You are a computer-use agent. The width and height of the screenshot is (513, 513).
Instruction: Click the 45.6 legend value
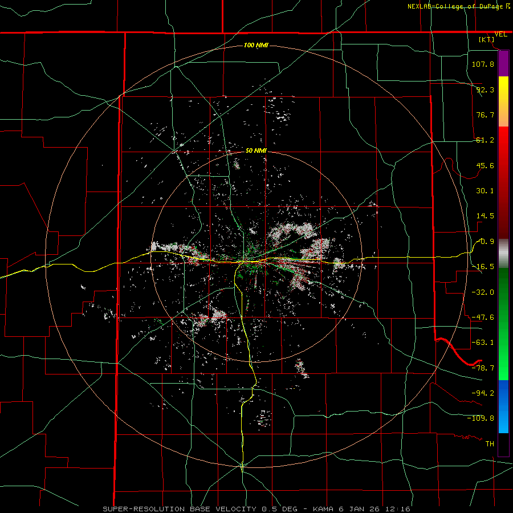click(485, 165)
